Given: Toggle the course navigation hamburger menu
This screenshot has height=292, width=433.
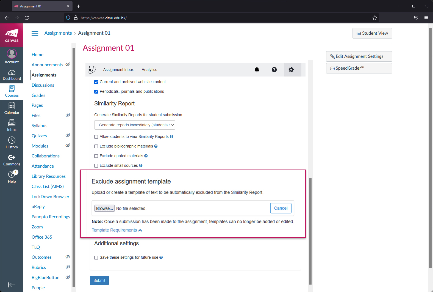Looking at the screenshot, I should 35,33.
